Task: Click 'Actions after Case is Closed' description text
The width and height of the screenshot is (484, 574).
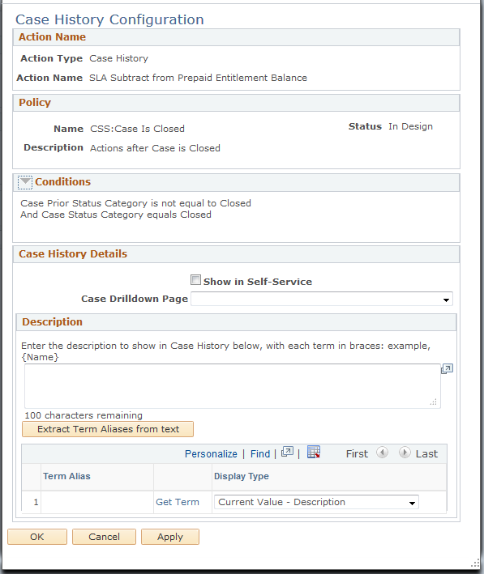Action: (155, 148)
